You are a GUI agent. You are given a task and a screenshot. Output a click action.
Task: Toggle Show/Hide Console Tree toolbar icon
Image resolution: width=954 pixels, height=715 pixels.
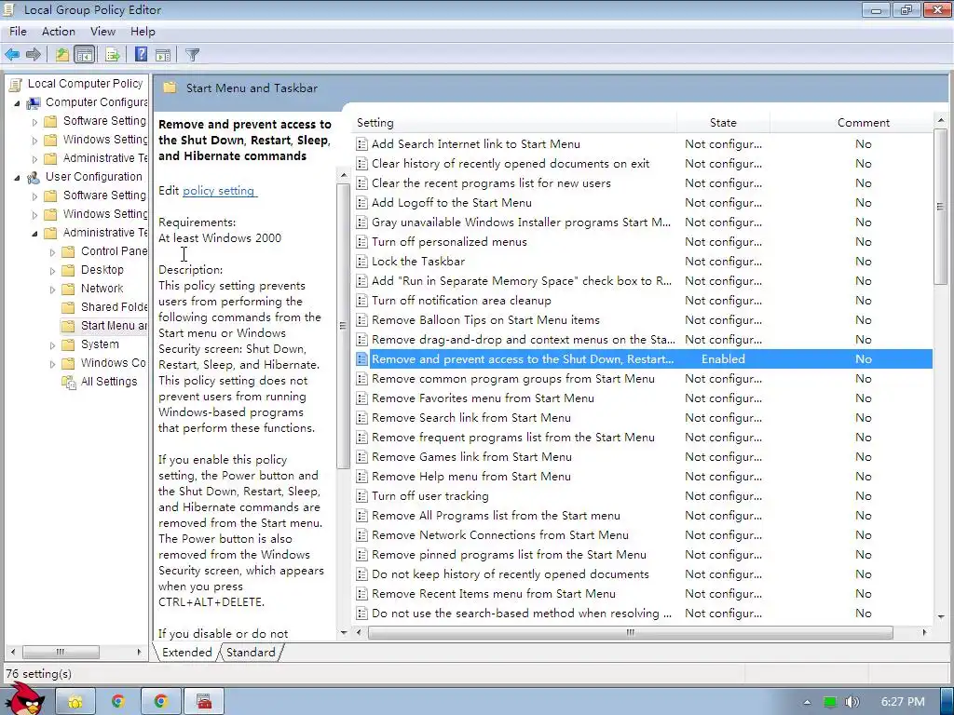click(84, 55)
